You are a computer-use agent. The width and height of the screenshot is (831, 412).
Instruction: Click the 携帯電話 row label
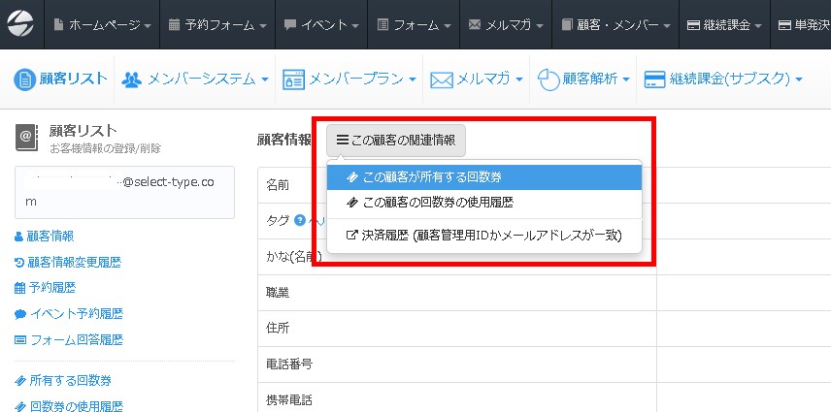point(289,400)
